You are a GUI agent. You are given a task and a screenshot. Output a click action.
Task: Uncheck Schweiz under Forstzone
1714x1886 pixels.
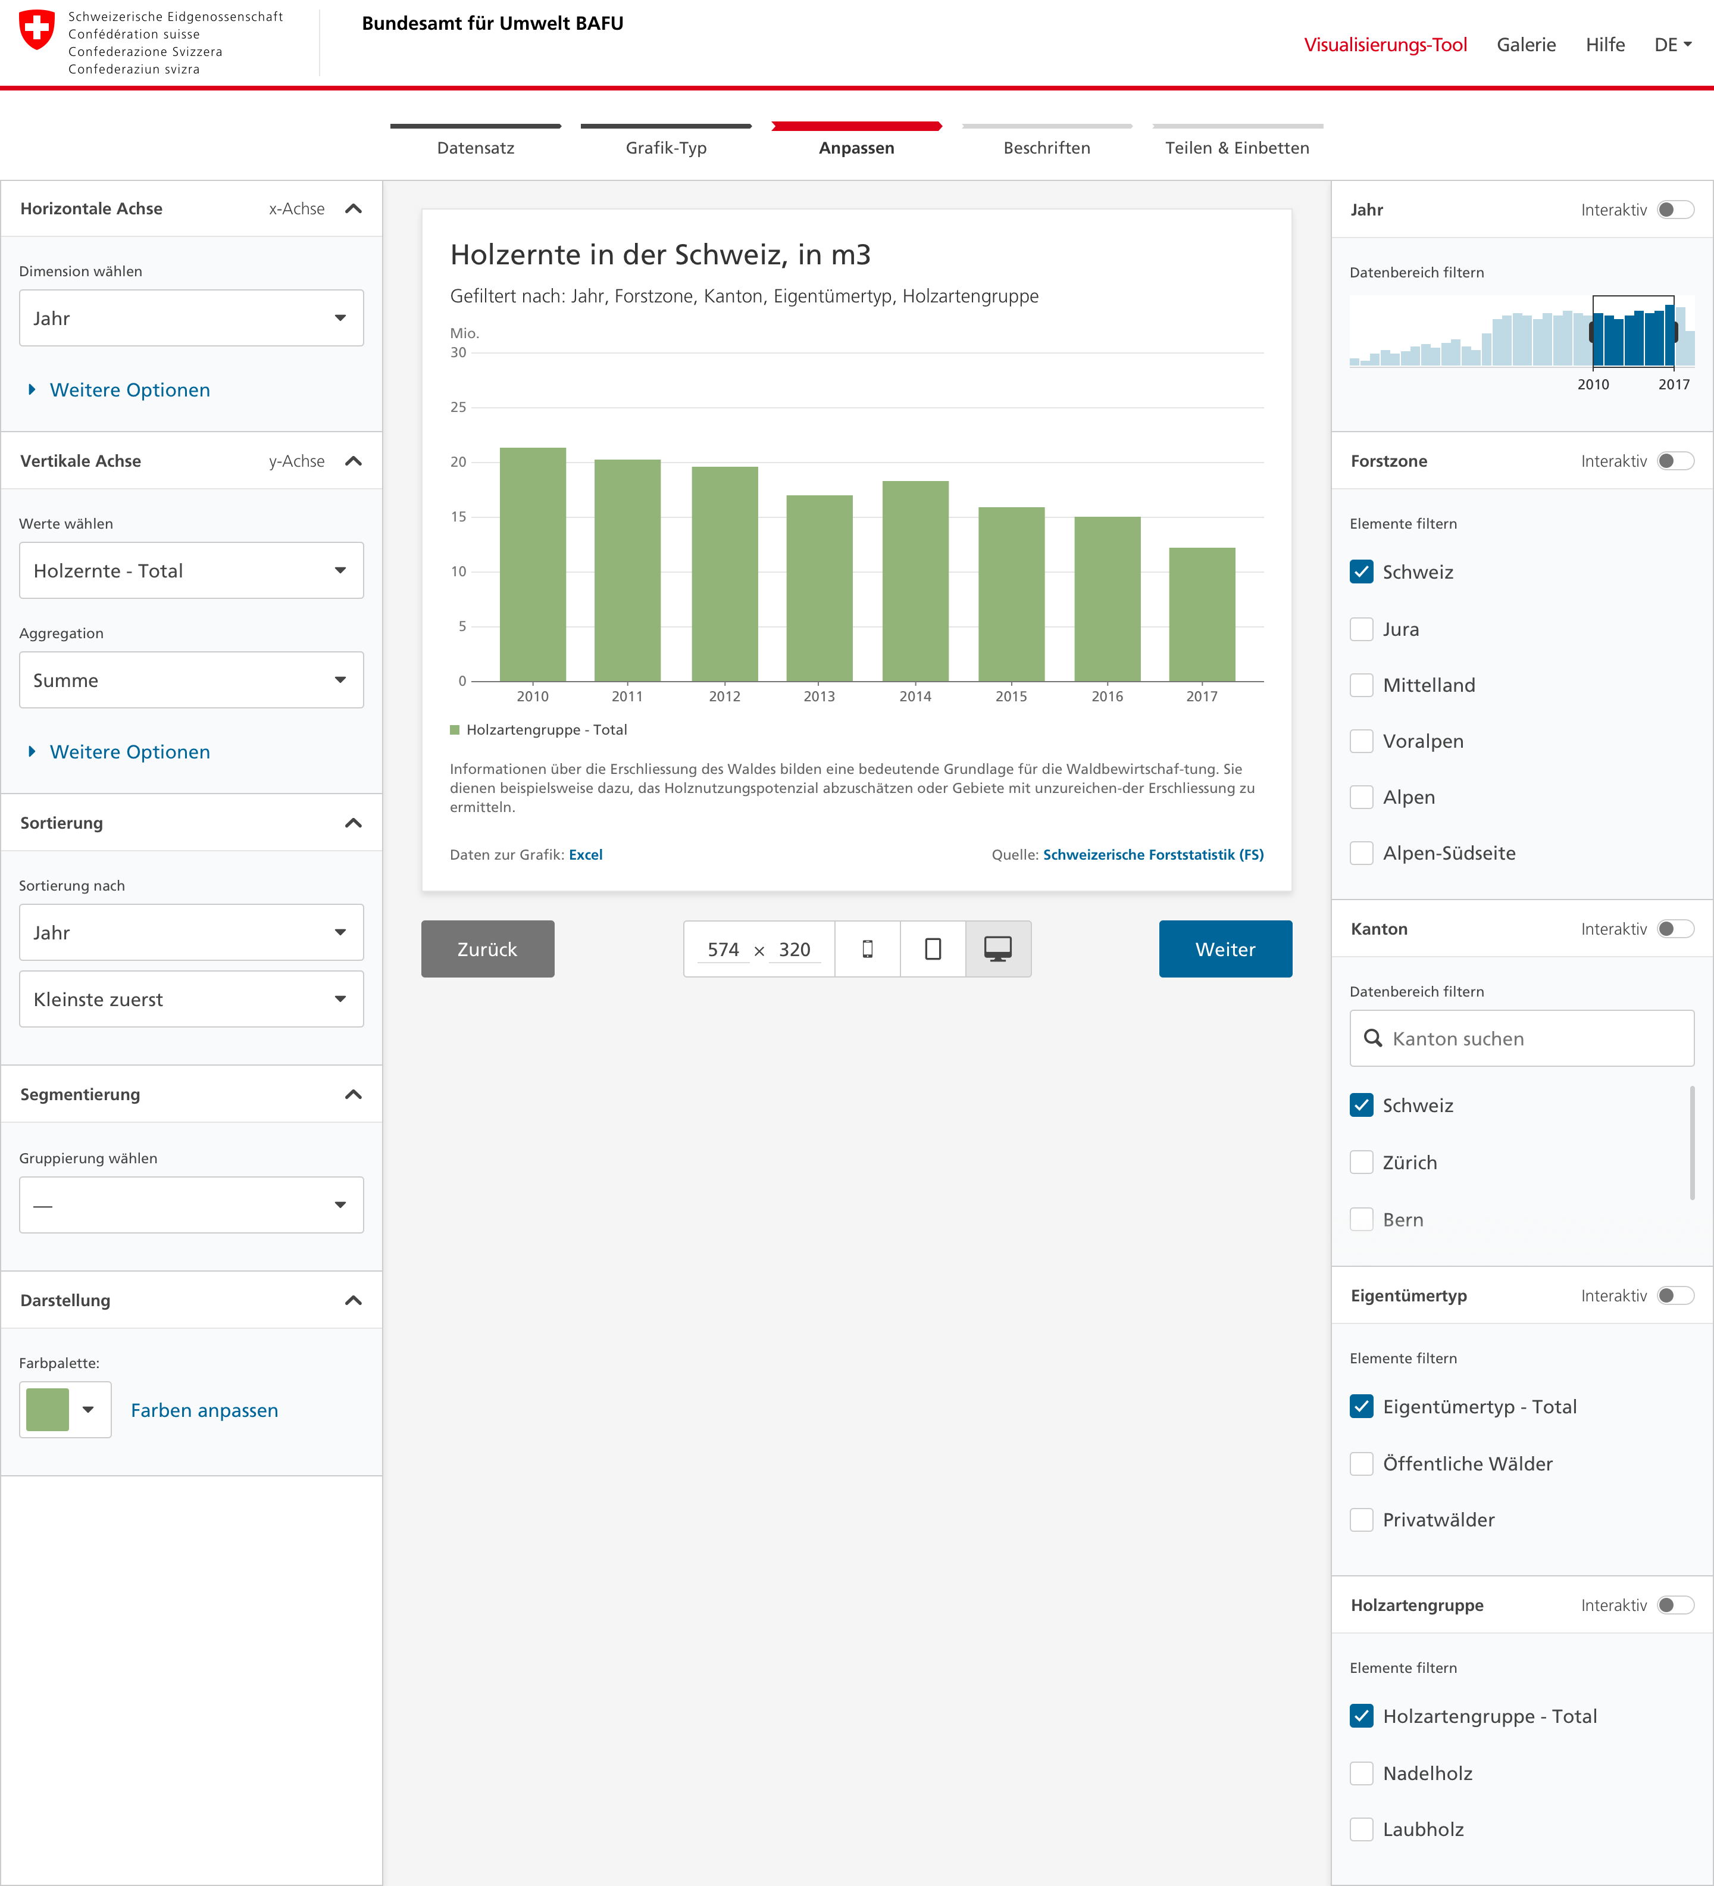coord(1362,572)
